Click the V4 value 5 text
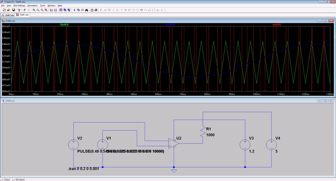The height and width of the screenshot is (181, 336). (277, 151)
